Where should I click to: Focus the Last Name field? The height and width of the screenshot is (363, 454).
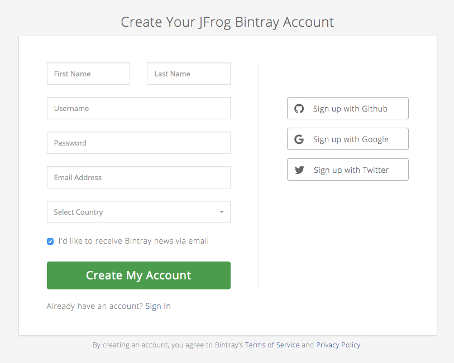(x=188, y=74)
